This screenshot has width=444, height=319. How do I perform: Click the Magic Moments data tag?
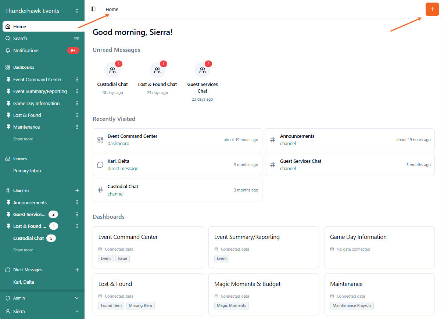click(232, 305)
